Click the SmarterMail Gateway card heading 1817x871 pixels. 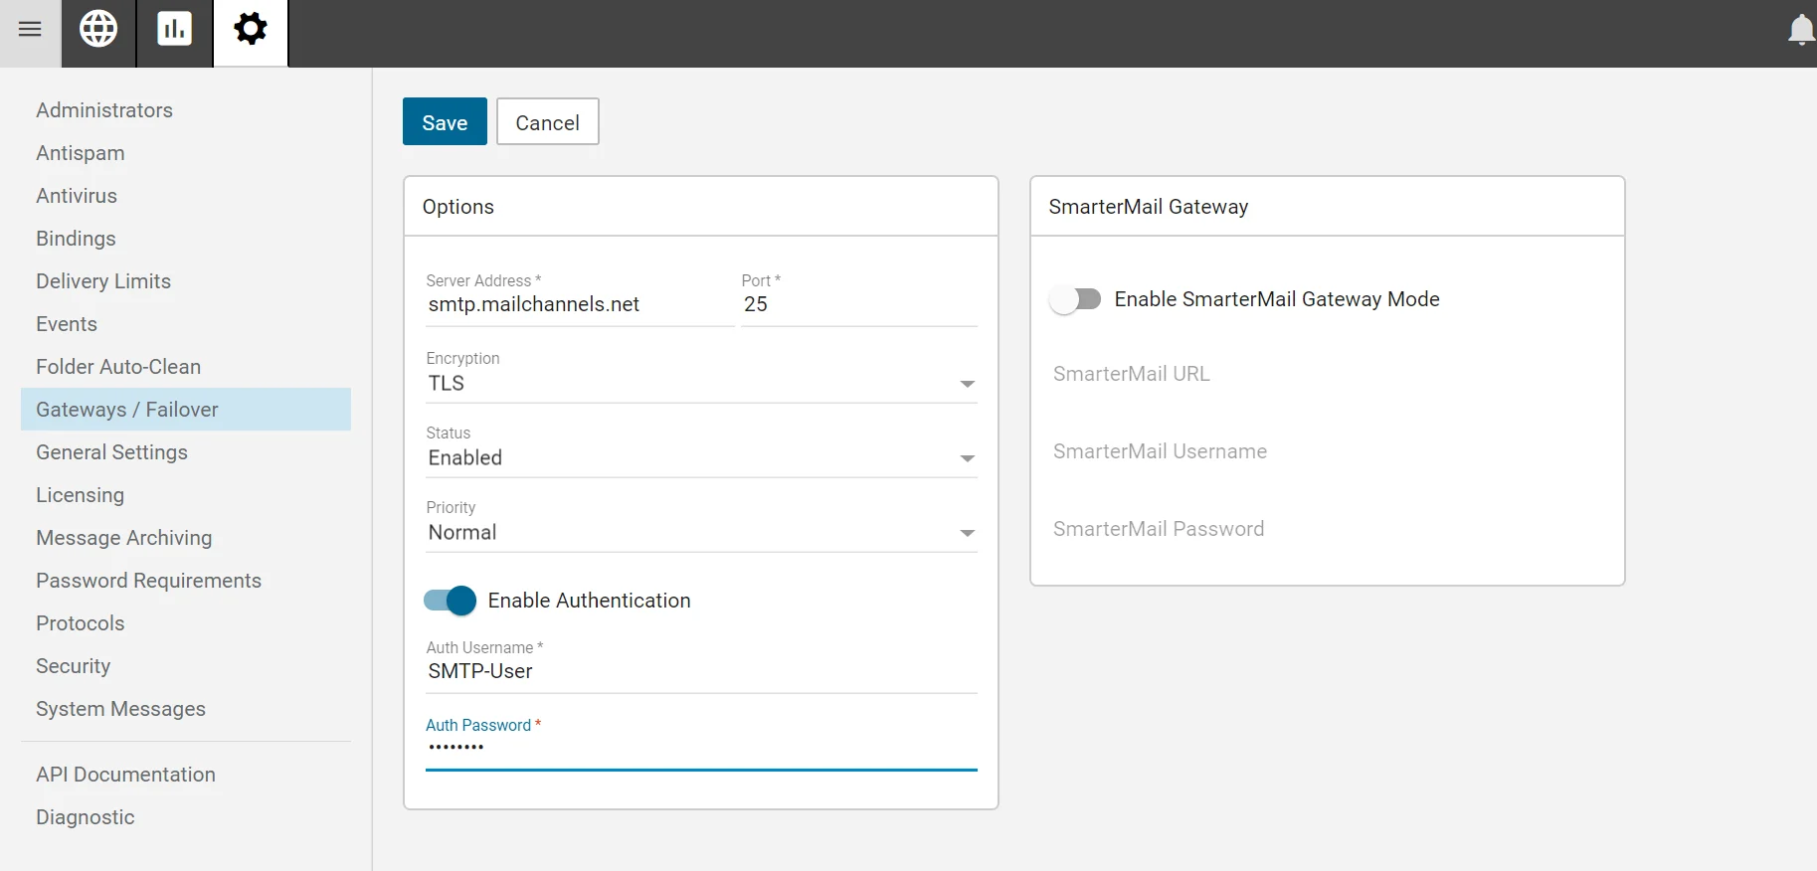click(1149, 207)
